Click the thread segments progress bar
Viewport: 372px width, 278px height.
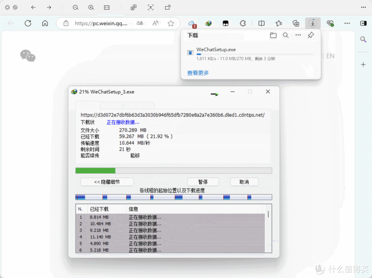174,197
